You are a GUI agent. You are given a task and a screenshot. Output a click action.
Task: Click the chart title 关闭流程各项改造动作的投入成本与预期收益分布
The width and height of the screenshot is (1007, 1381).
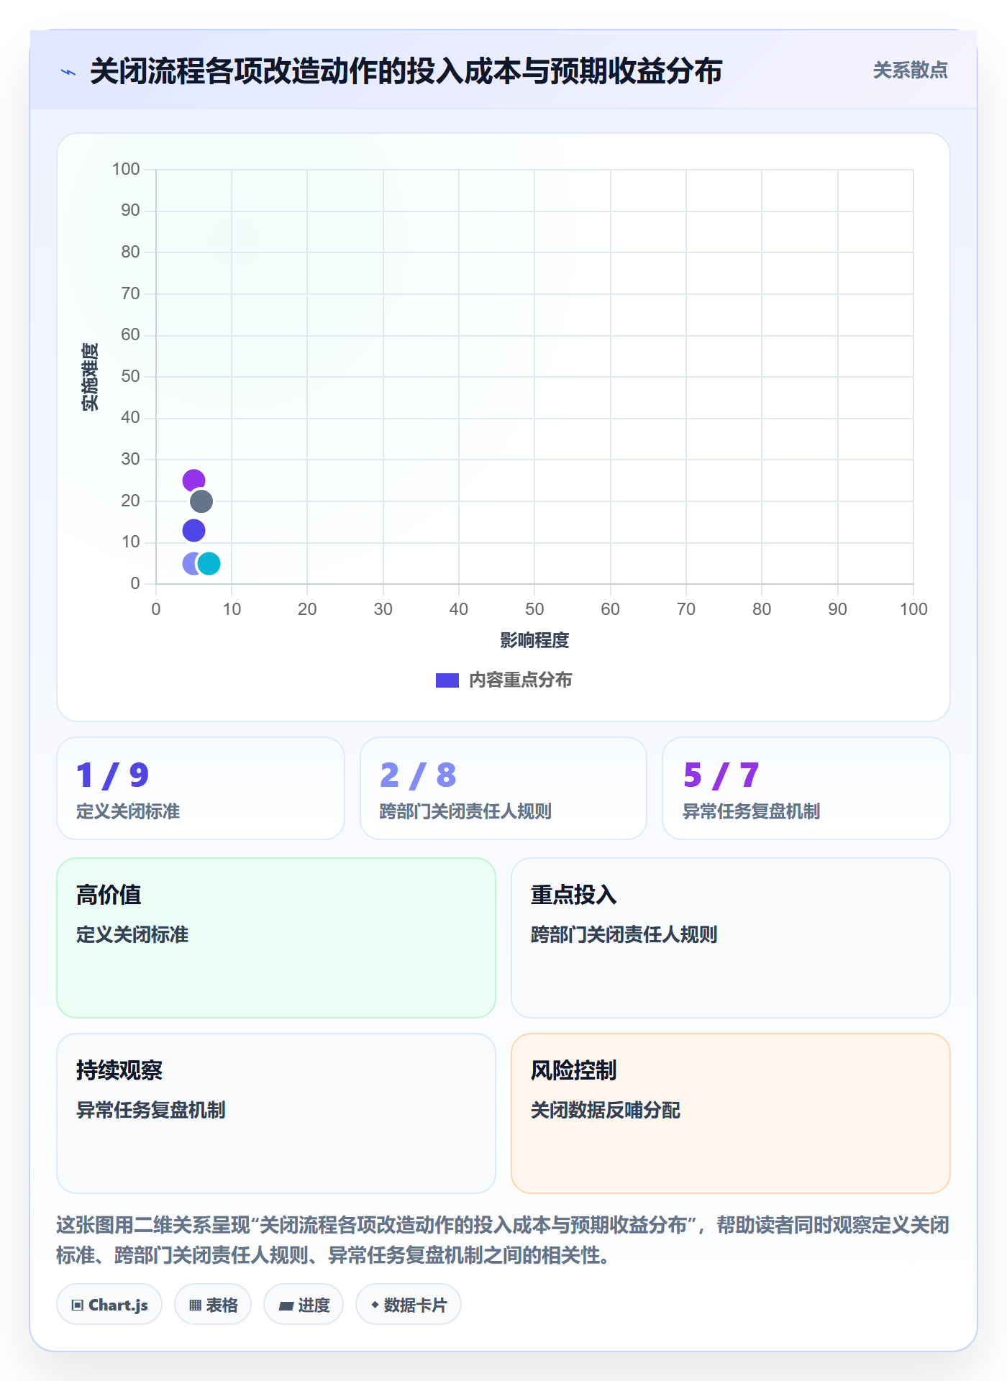[406, 71]
